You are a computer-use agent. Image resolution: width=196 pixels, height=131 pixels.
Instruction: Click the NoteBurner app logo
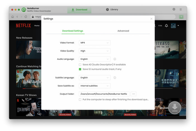tap(24, 9)
